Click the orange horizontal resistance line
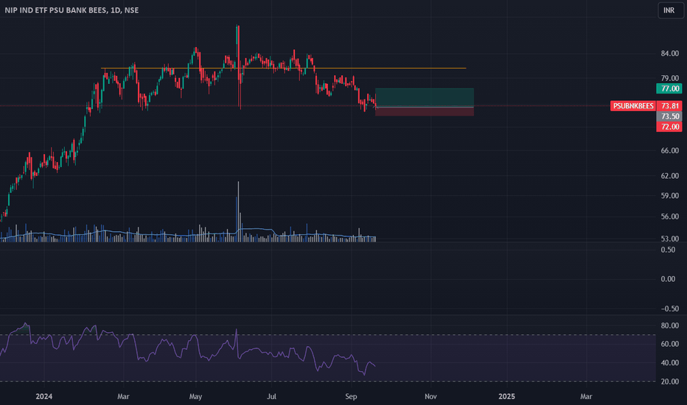The width and height of the screenshot is (687, 405). click(284, 68)
